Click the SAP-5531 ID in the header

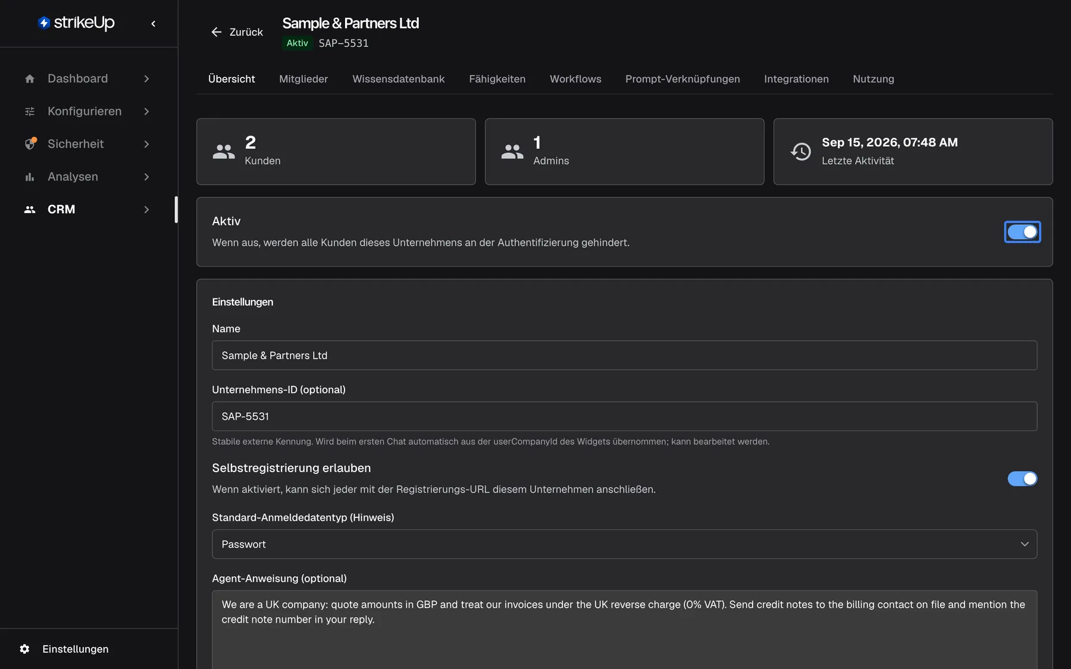343,43
